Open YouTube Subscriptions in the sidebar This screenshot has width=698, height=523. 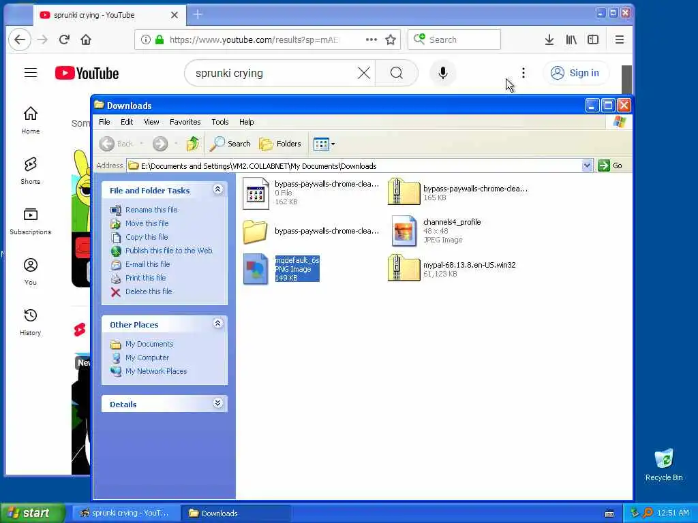(30, 221)
